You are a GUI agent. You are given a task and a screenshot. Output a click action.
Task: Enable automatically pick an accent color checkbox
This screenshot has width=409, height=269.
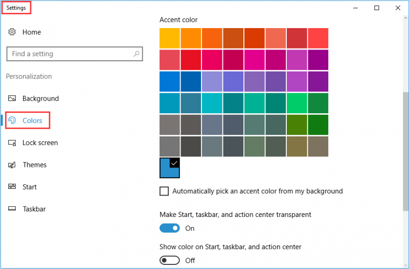point(164,191)
